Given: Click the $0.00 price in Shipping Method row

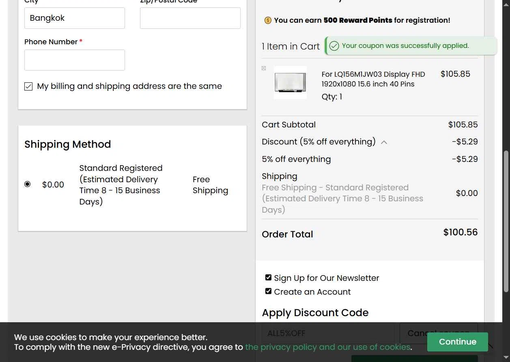Looking at the screenshot, I should [53, 185].
